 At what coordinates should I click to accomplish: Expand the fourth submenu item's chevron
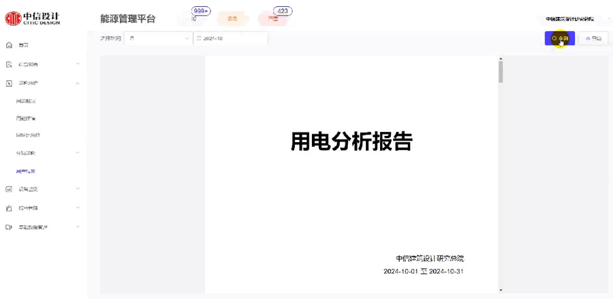78,153
